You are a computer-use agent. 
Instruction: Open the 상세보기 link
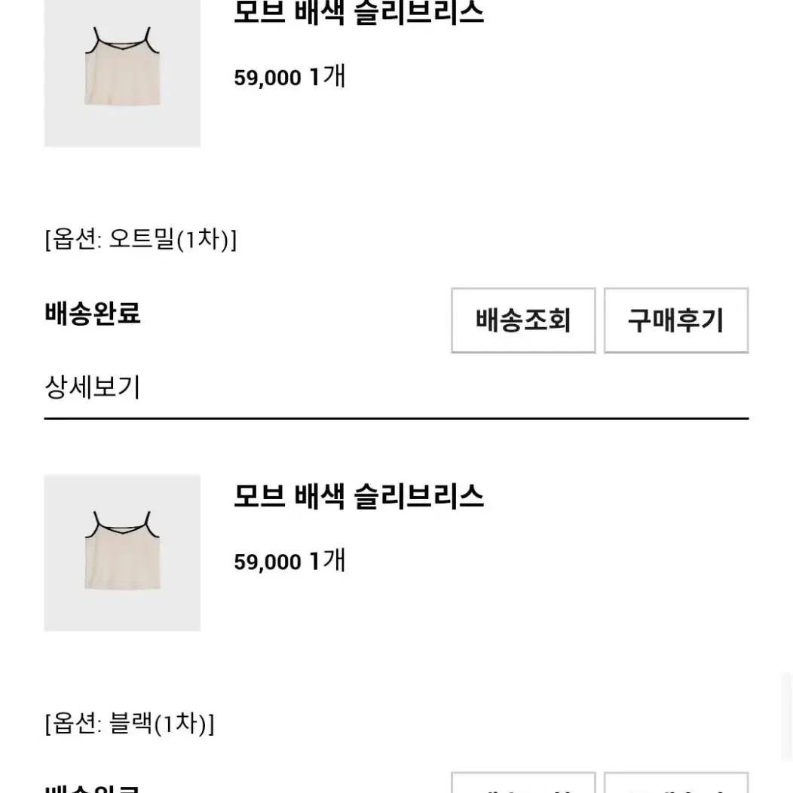[x=92, y=387]
